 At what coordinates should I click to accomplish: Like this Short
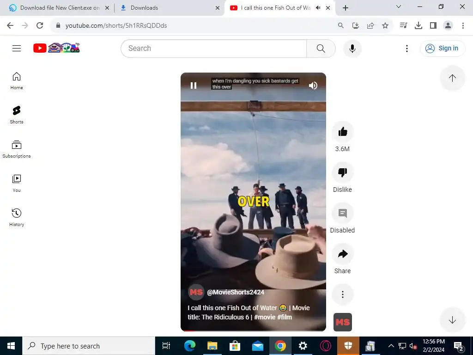(342, 132)
